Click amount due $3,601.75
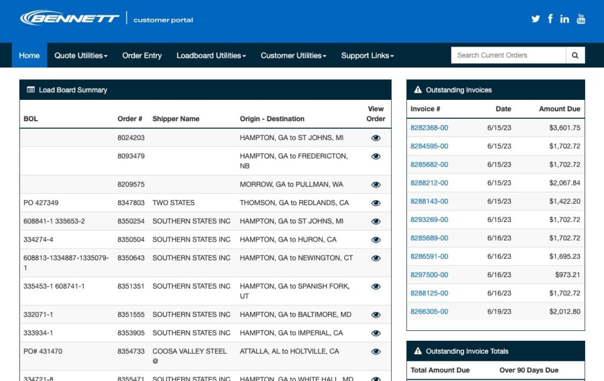The image size is (604, 381). 564,128
